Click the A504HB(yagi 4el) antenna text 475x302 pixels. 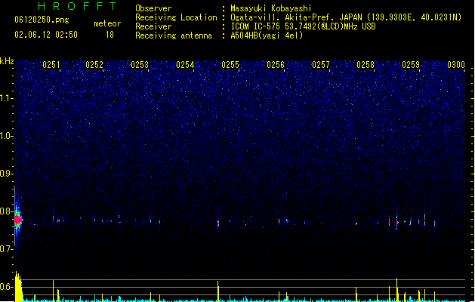point(267,35)
